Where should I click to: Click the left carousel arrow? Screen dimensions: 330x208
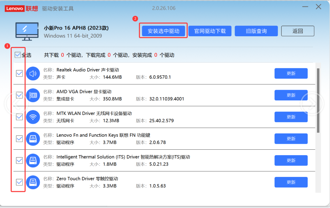(x=16, y=104)
